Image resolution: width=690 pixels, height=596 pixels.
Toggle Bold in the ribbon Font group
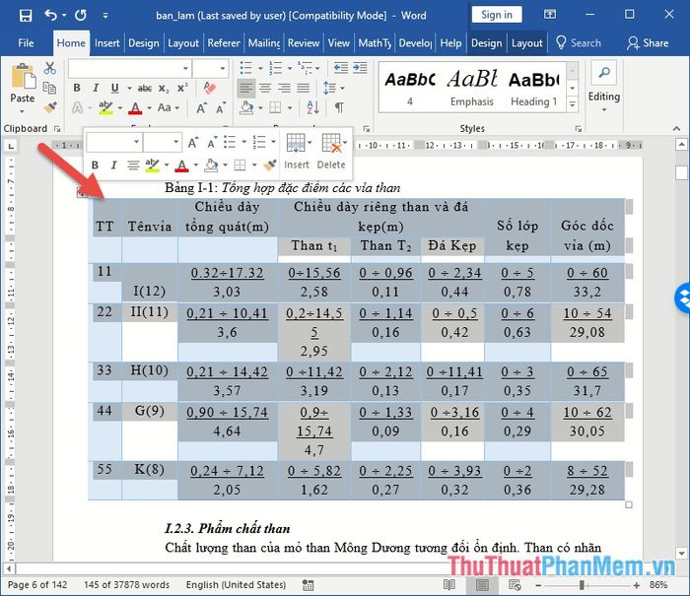[x=77, y=88]
